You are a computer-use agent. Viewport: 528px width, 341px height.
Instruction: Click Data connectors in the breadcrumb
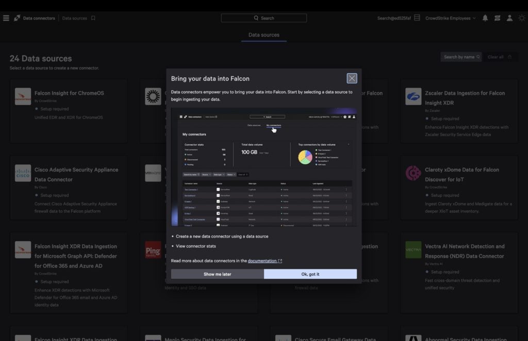39,18
